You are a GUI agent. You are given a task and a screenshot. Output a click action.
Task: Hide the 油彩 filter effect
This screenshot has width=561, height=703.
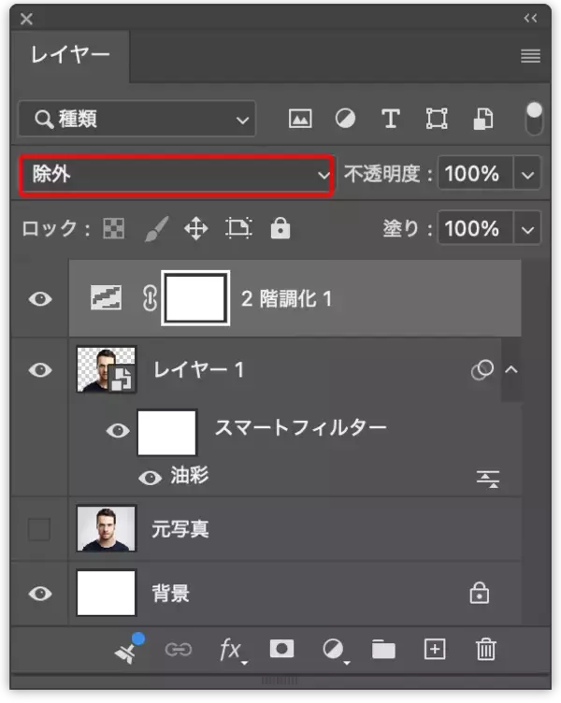click(151, 478)
